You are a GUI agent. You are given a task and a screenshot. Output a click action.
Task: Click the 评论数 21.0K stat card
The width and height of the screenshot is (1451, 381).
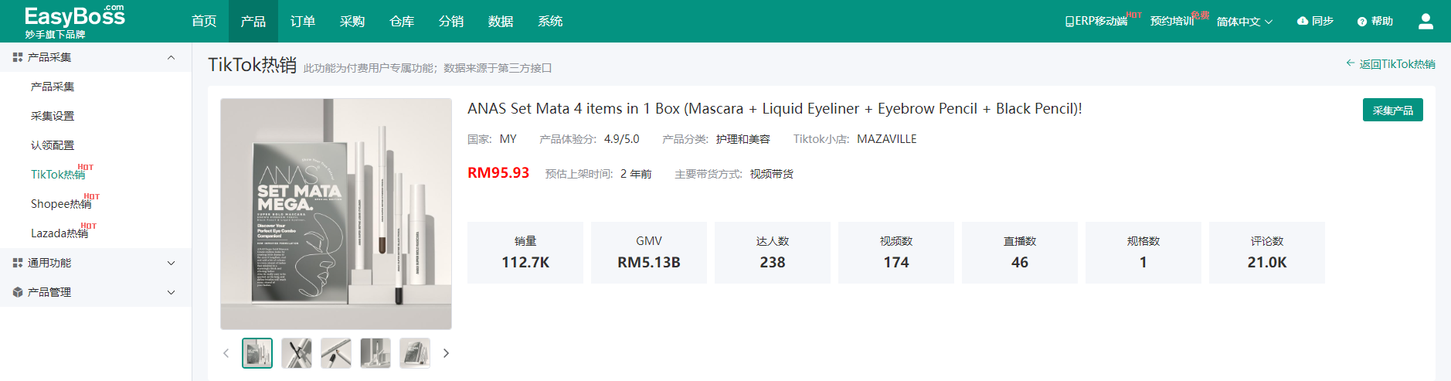pos(1267,253)
